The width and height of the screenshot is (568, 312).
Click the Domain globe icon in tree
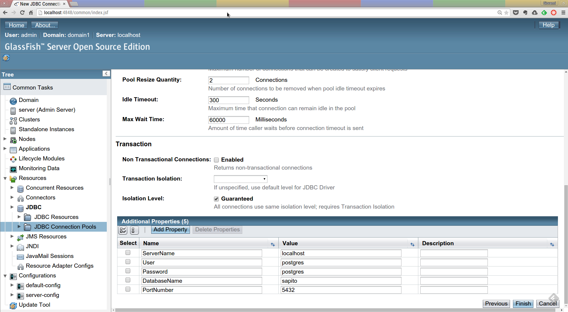tap(13, 101)
